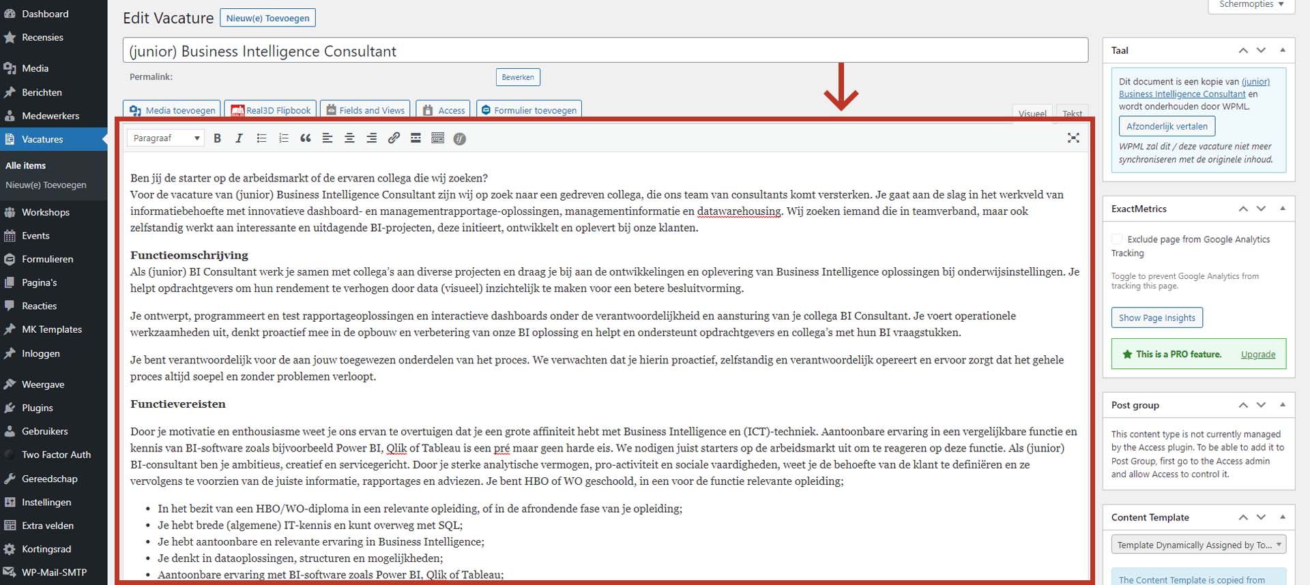This screenshot has height=585, width=1310.
Task: Center align text
Action: tap(349, 138)
